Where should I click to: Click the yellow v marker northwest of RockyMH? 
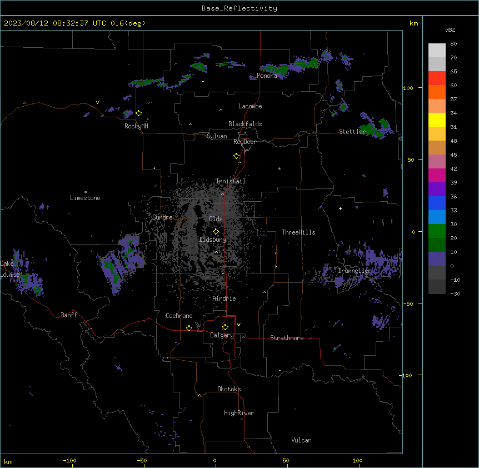point(97,102)
